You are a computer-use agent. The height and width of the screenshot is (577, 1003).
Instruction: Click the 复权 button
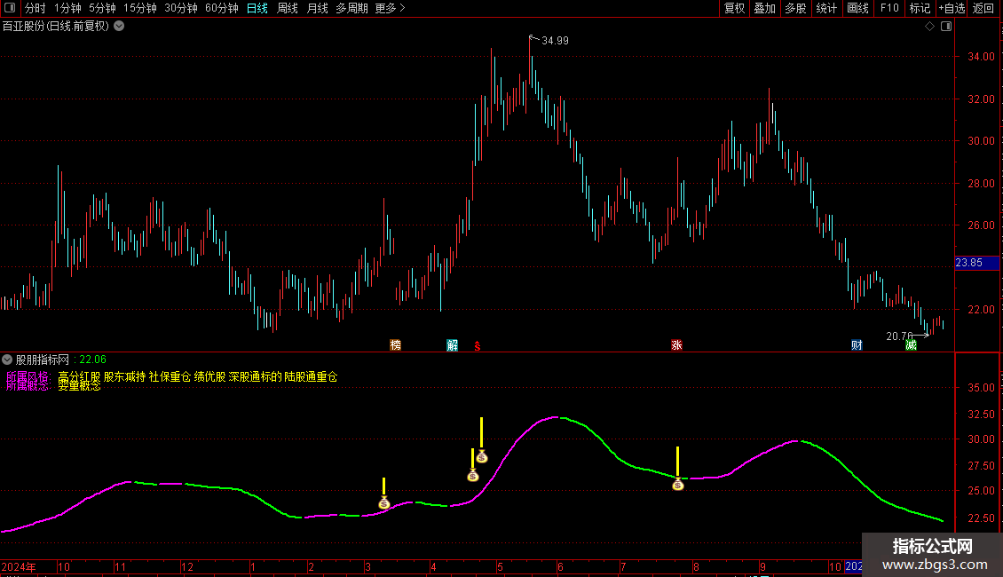pos(734,8)
